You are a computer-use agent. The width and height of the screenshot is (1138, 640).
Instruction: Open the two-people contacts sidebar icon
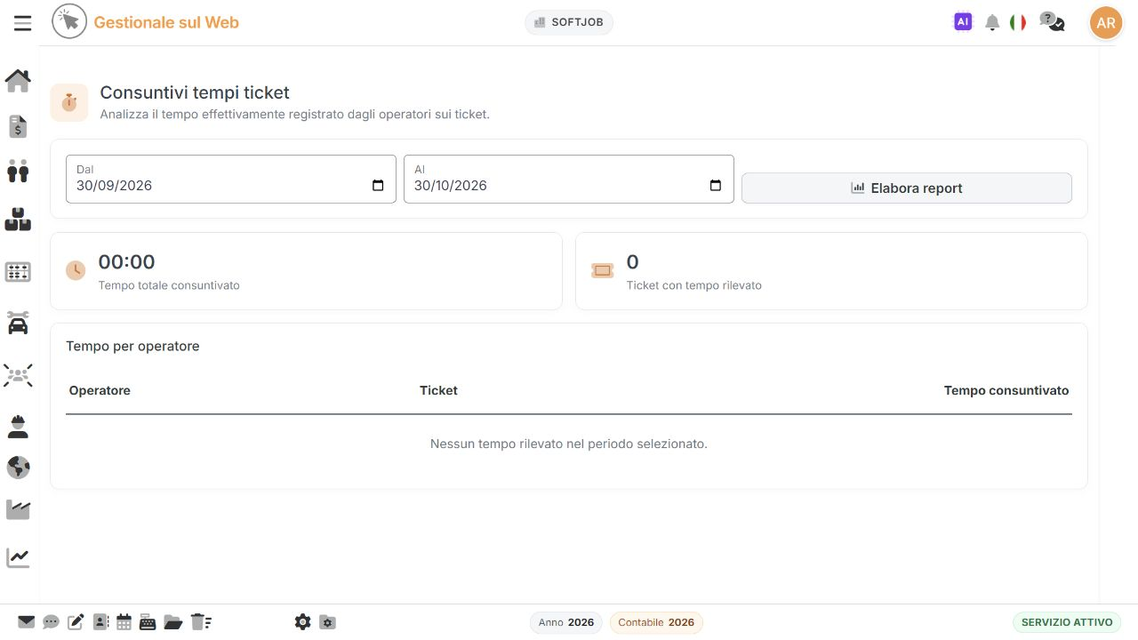(18, 171)
